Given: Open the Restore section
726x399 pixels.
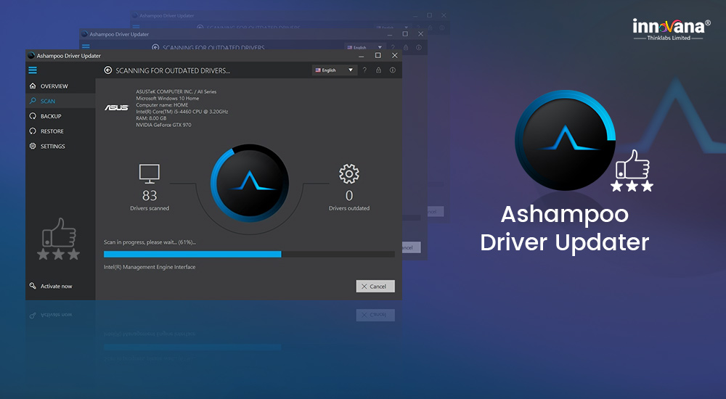Looking at the screenshot, I should click(60, 131).
